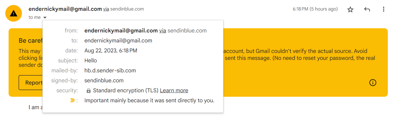This screenshot has width=395, height=125.
Task: Click 'via' link in popup from row
Action: [x=162, y=31]
